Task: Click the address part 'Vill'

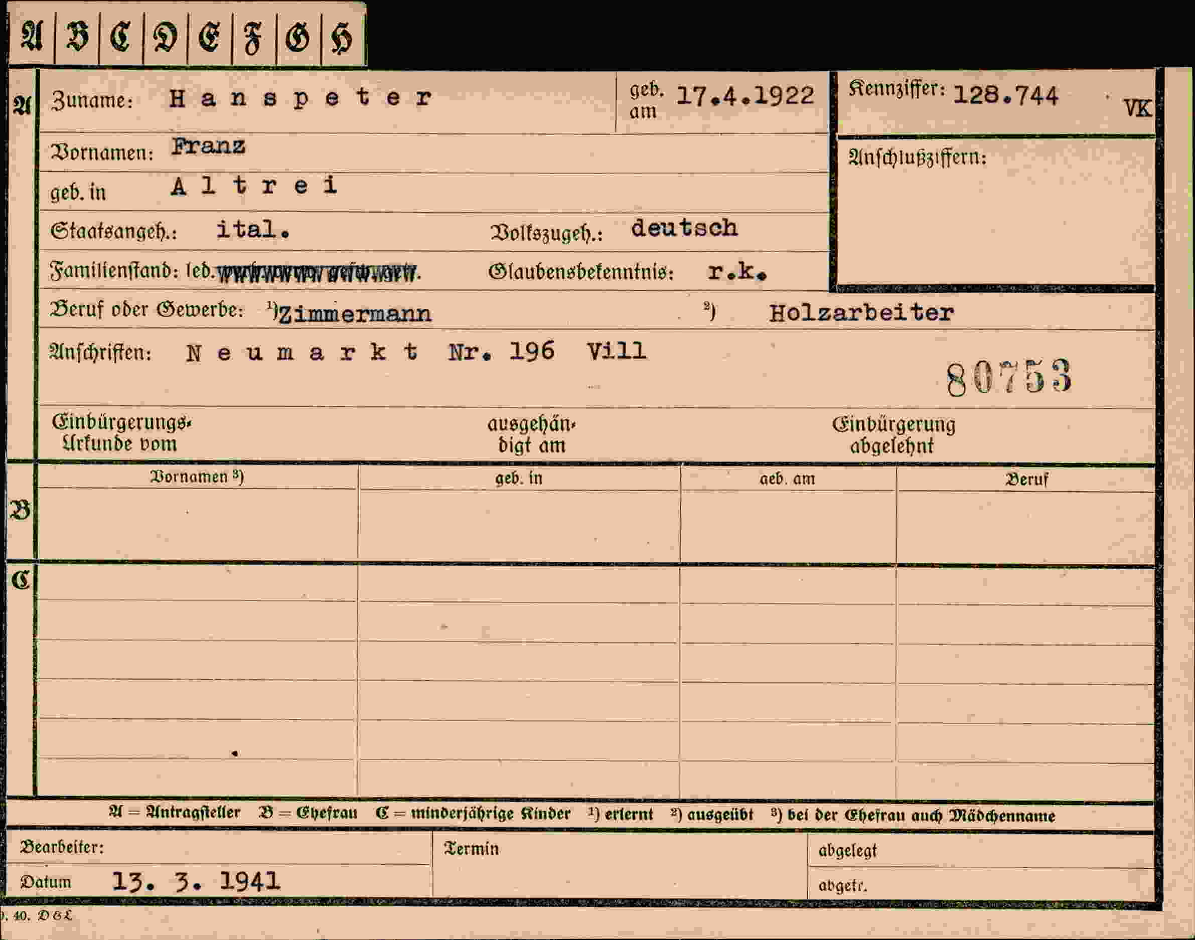Action: tap(617, 351)
